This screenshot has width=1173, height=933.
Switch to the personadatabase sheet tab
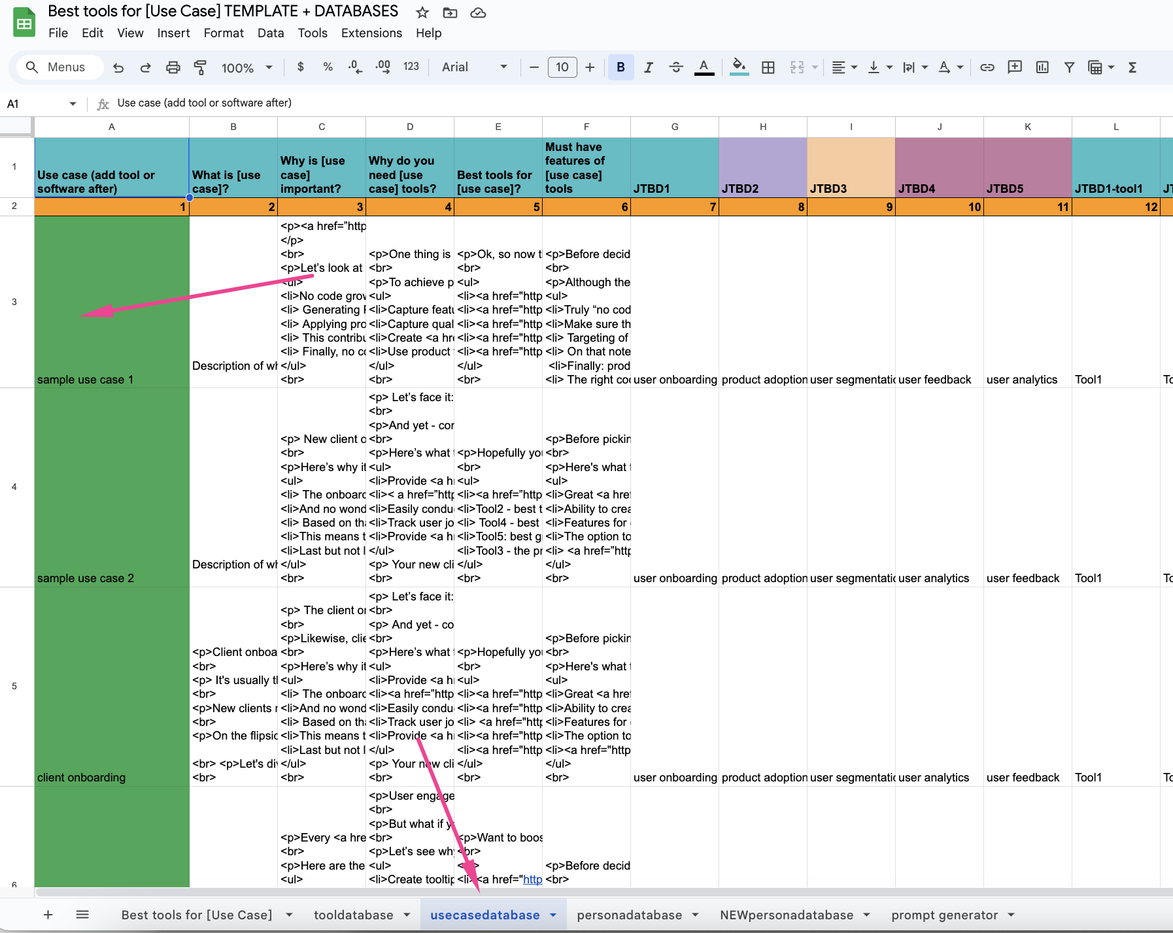(x=630, y=915)
